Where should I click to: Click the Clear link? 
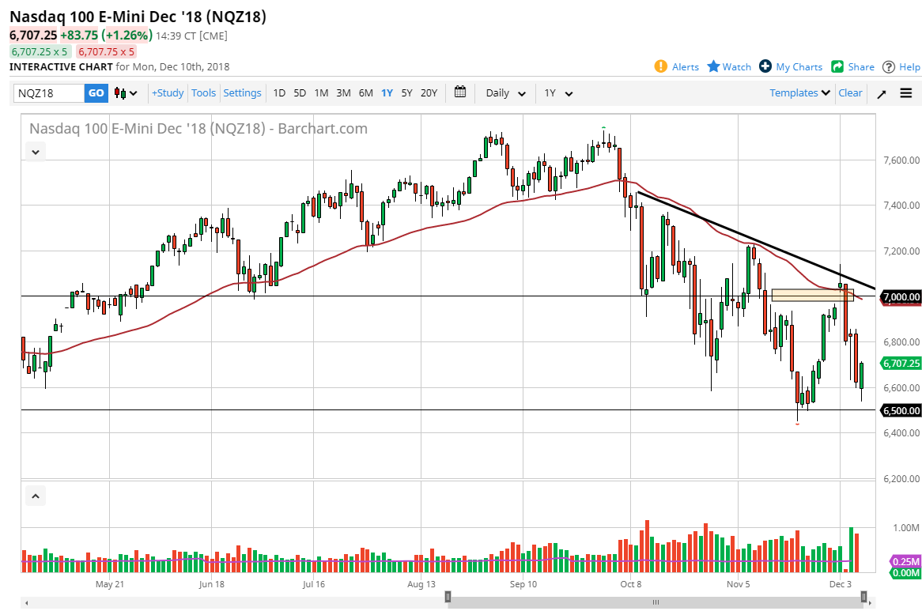850,92
